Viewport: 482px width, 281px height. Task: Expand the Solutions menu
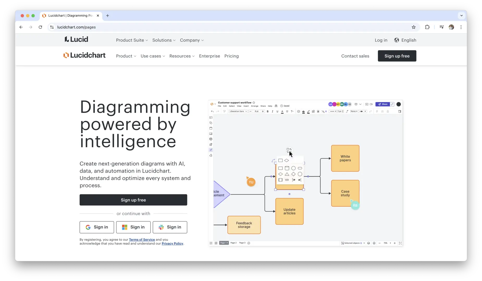[164, 40]
